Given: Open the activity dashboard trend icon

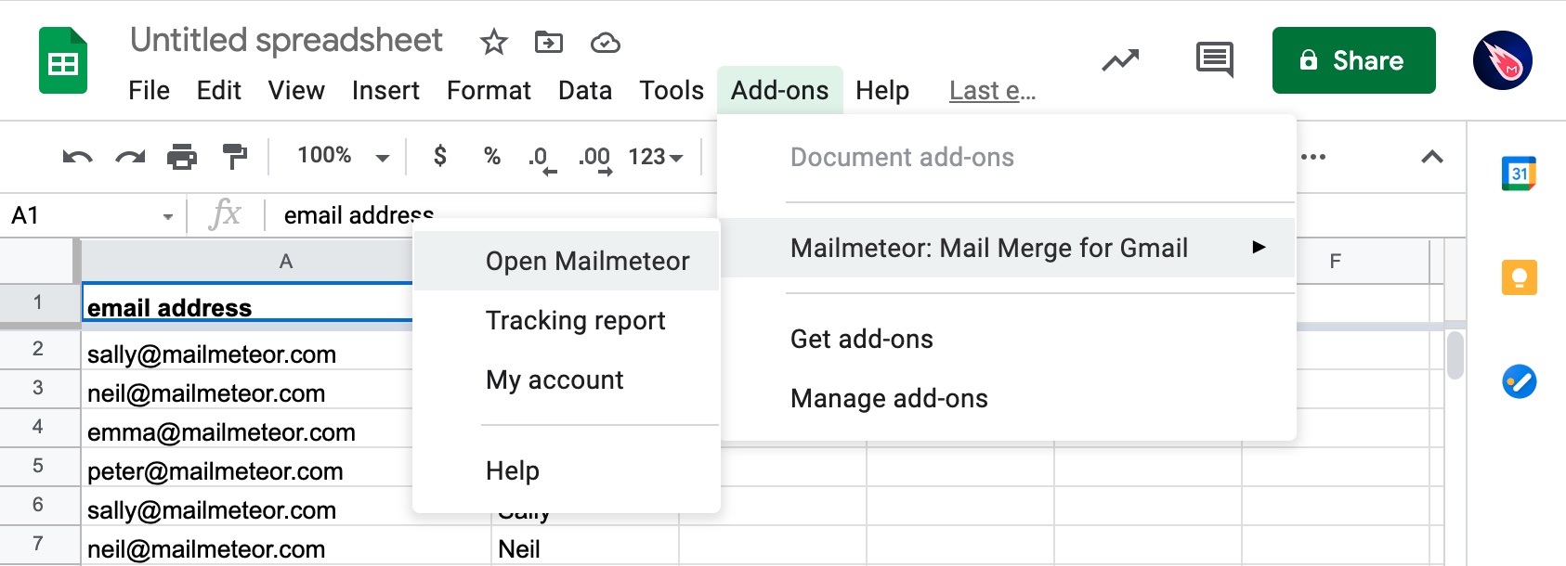Looking at the screenshot, I should (1120, 61).
